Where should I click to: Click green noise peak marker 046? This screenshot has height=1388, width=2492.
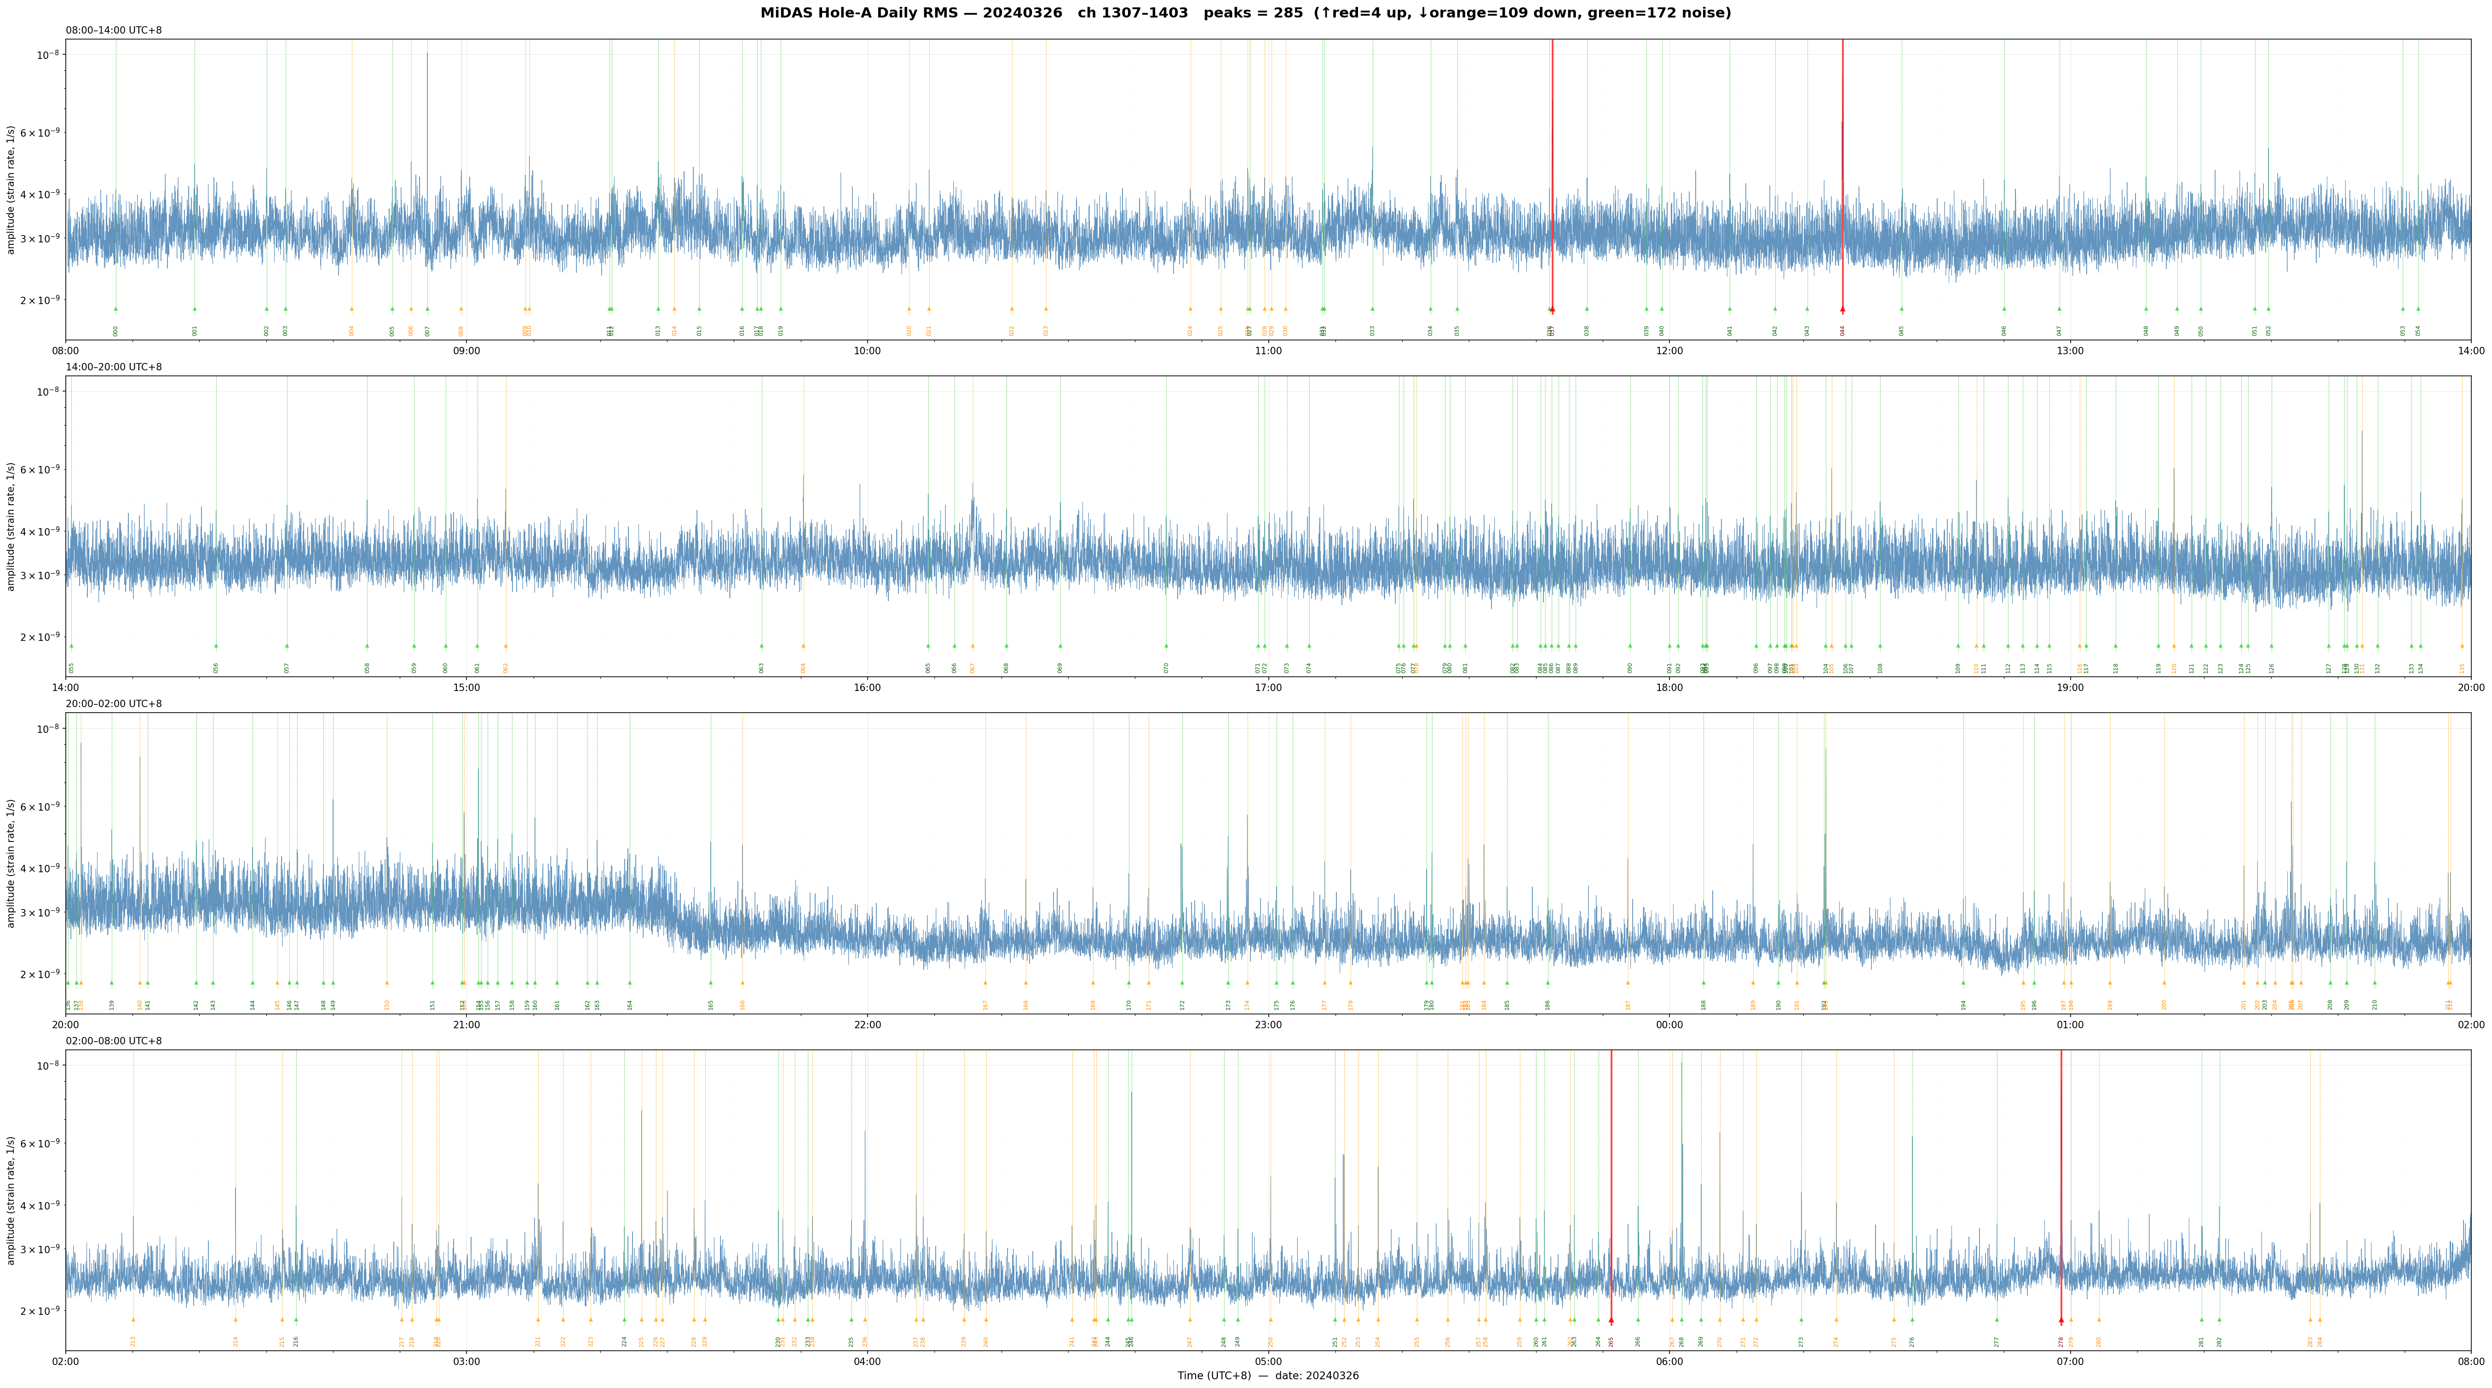click(2003, 310)
